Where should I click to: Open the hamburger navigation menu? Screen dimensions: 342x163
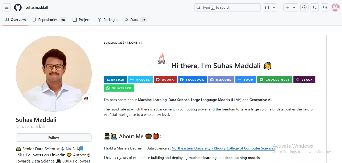click(x=7, y=7)
